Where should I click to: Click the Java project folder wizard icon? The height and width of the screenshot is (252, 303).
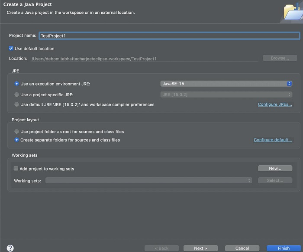coord(293,12)
